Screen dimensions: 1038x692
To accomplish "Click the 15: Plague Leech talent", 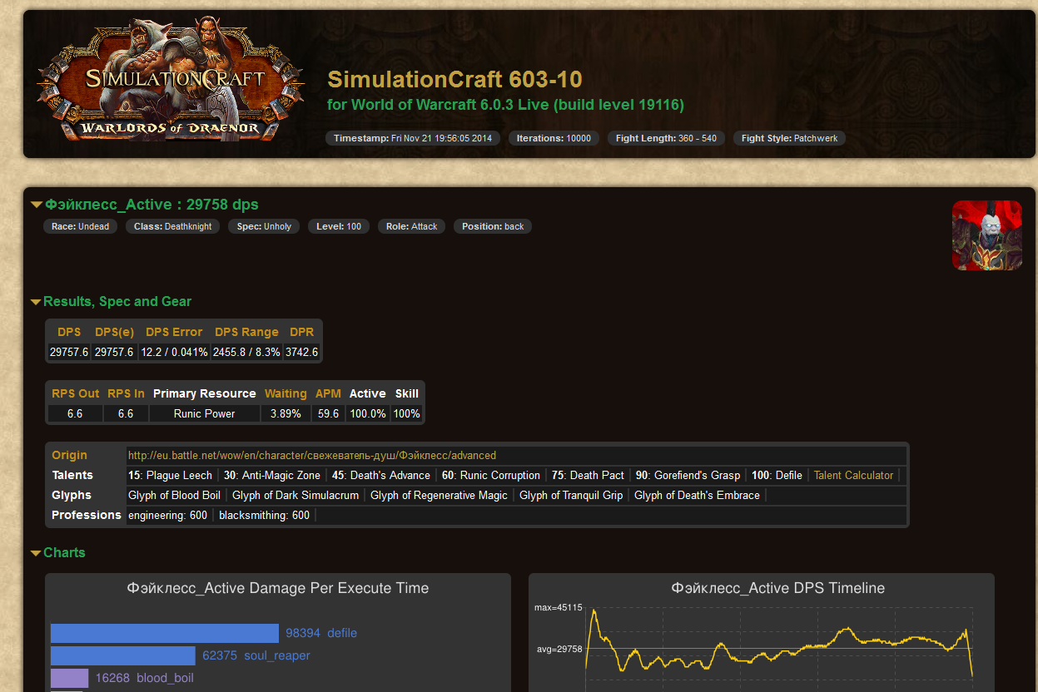I will coord(170,476).
